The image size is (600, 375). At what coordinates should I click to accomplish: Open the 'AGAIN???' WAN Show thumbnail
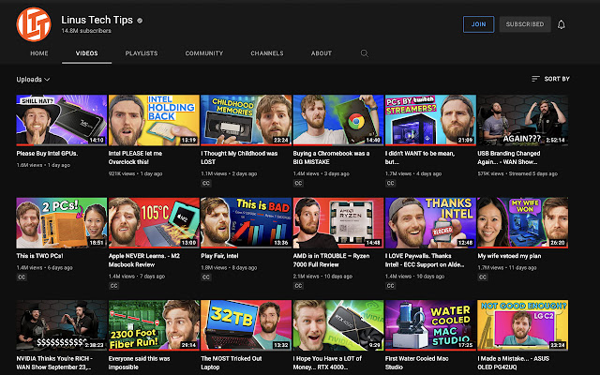(x=523, y=120)
